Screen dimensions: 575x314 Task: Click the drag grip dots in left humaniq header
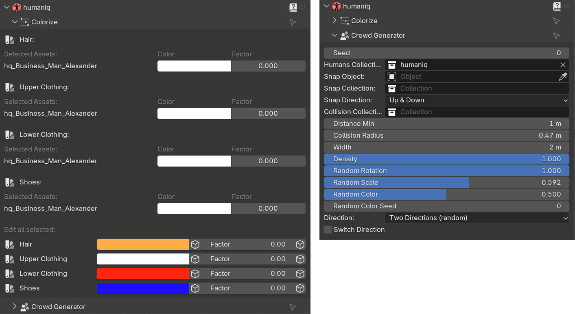point(302,7)
